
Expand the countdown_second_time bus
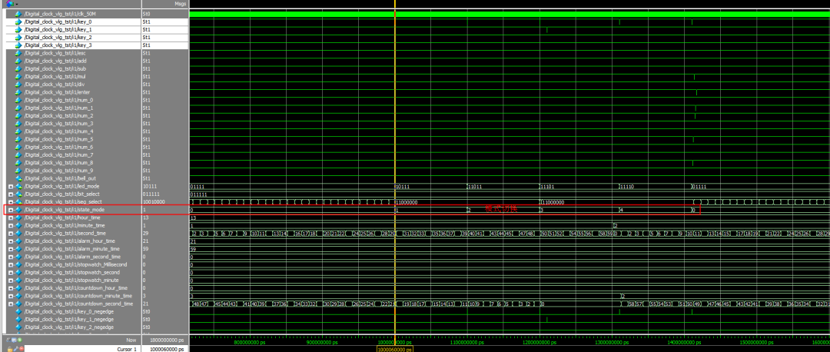[11, 304]
